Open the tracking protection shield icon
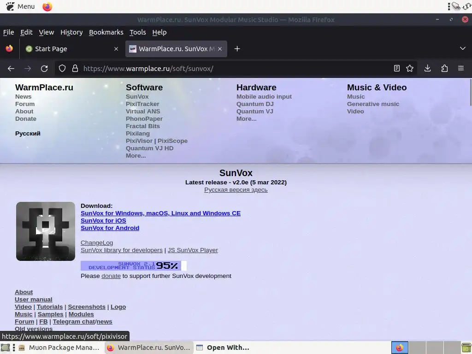This screenshot has width=472, height=354. pyautogui.click(x=62, y=69)
